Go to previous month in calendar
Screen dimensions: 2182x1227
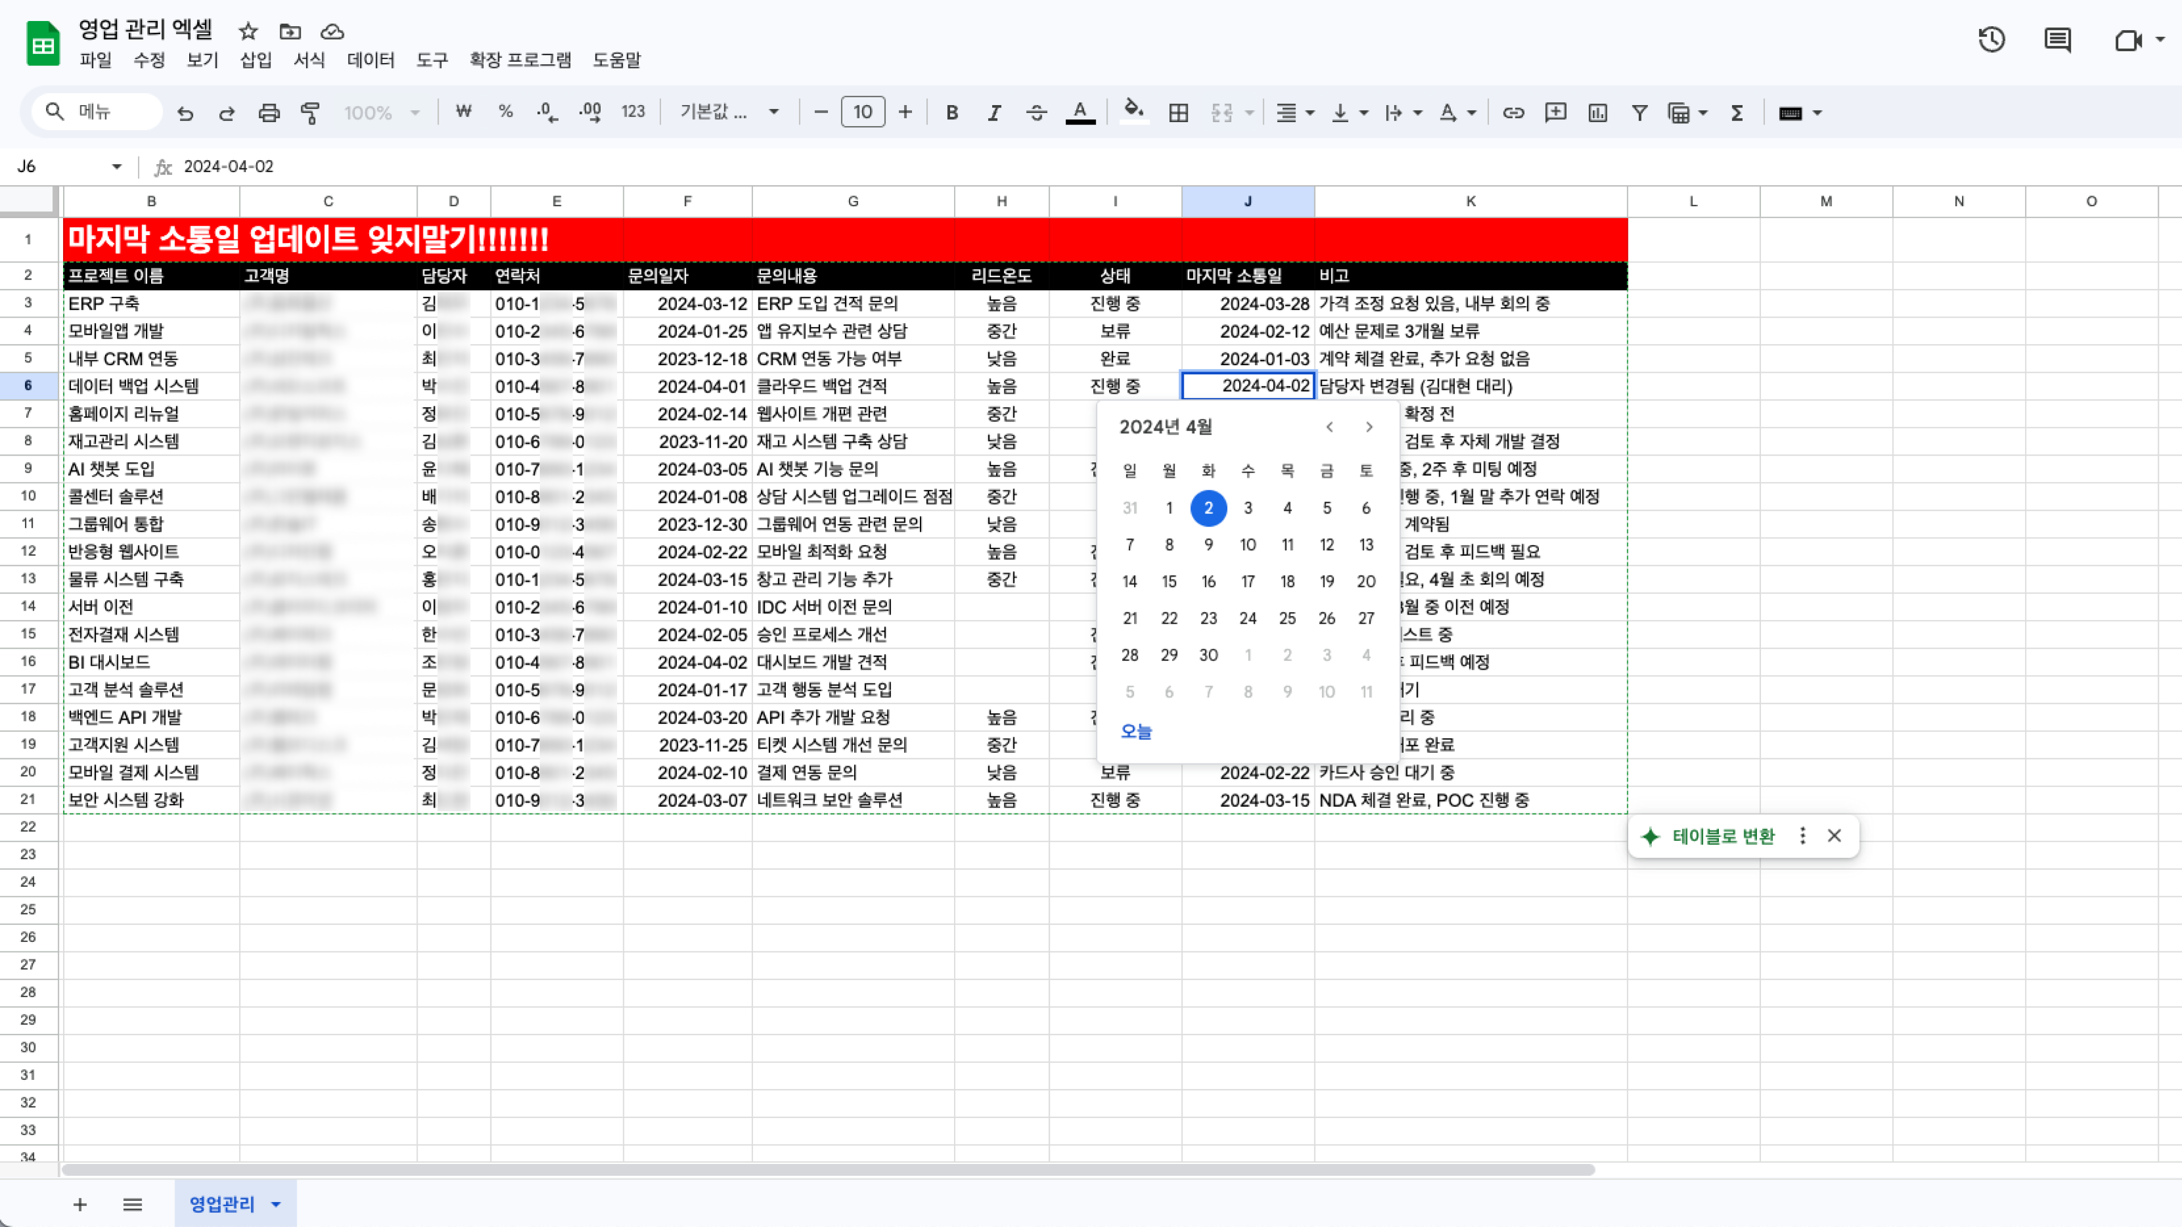coord(1330,427)
